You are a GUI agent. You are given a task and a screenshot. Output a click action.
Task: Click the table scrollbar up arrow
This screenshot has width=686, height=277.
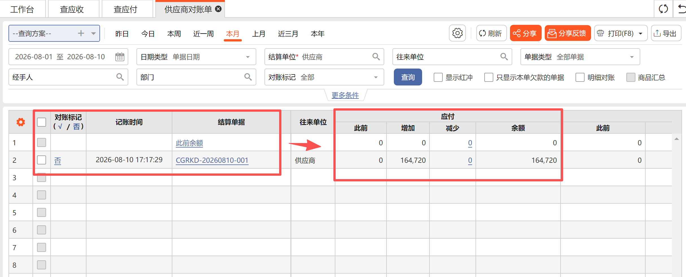[676, 139]
